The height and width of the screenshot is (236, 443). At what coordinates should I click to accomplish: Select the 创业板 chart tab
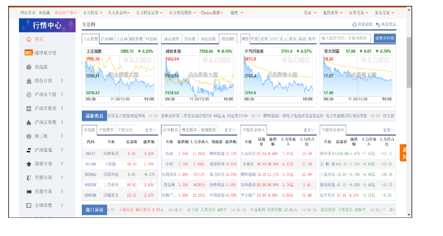190,39
